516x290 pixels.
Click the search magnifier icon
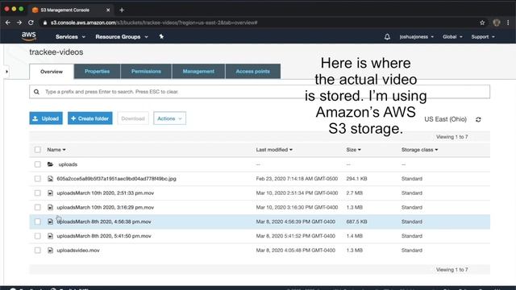pos(36,92)
